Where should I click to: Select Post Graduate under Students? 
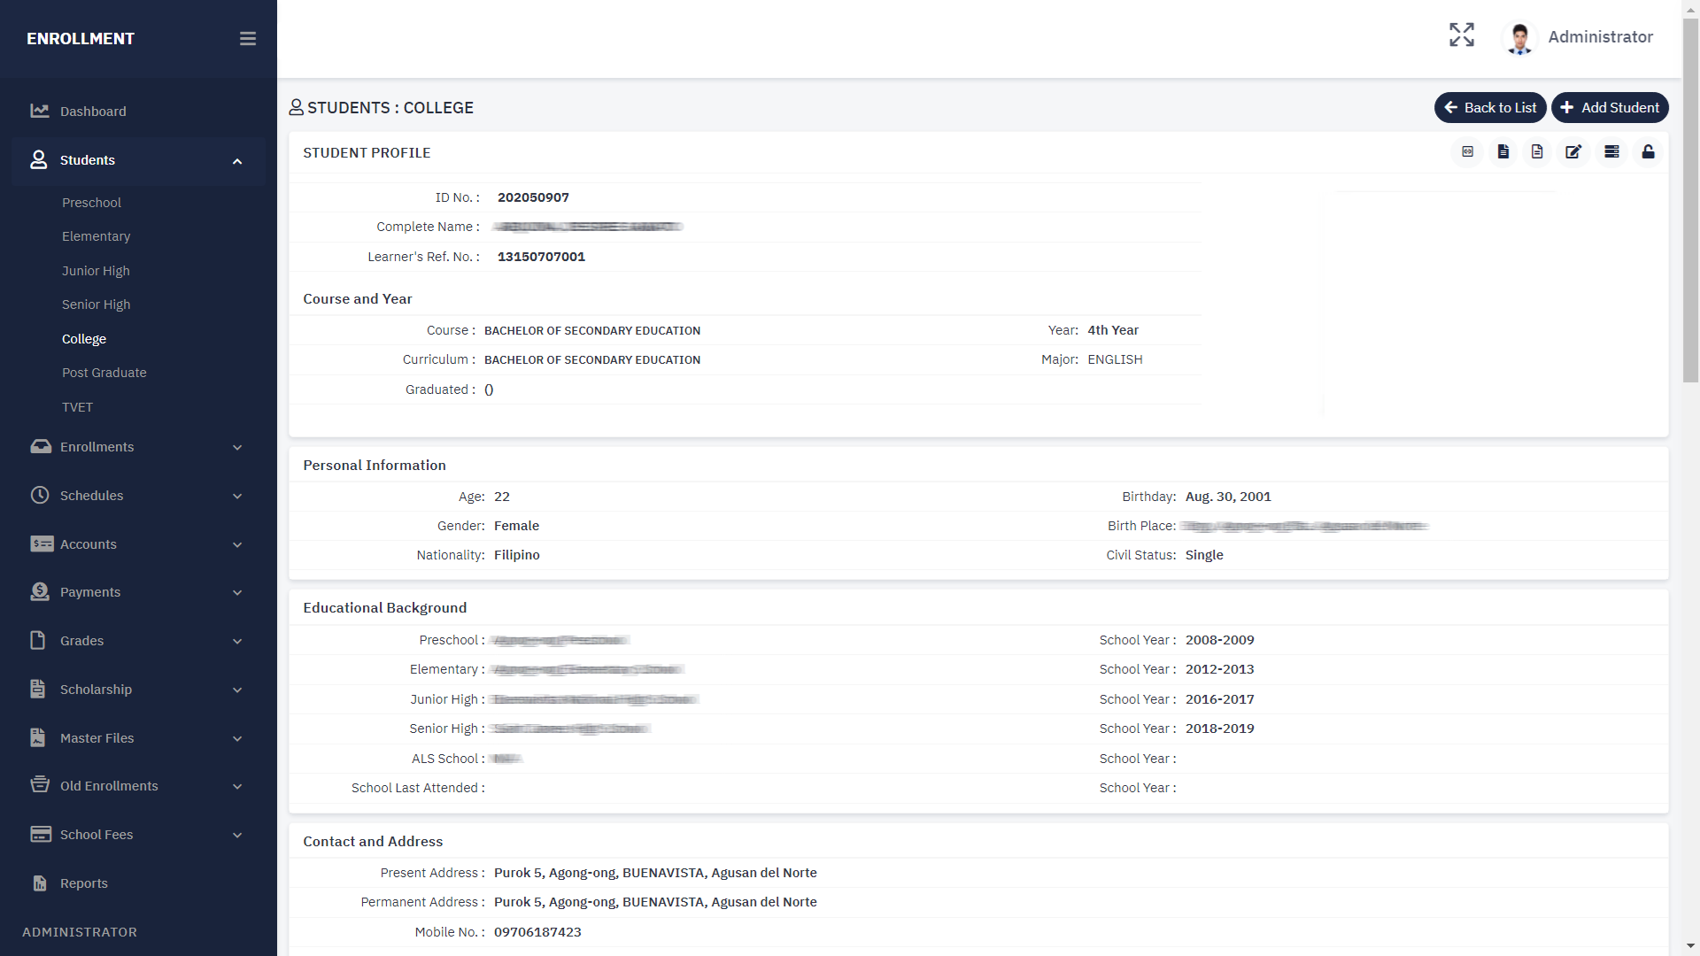coord(104,373)
